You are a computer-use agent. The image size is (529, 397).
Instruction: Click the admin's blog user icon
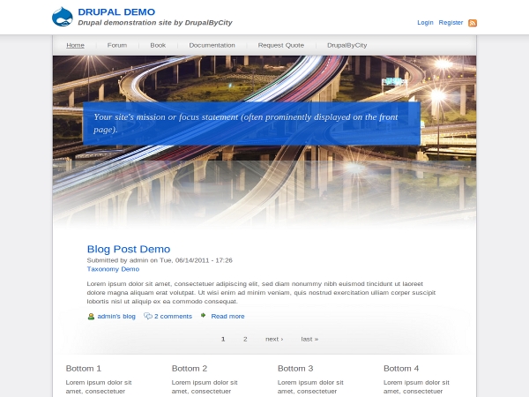pyautogui.click(x=91, y=316)
